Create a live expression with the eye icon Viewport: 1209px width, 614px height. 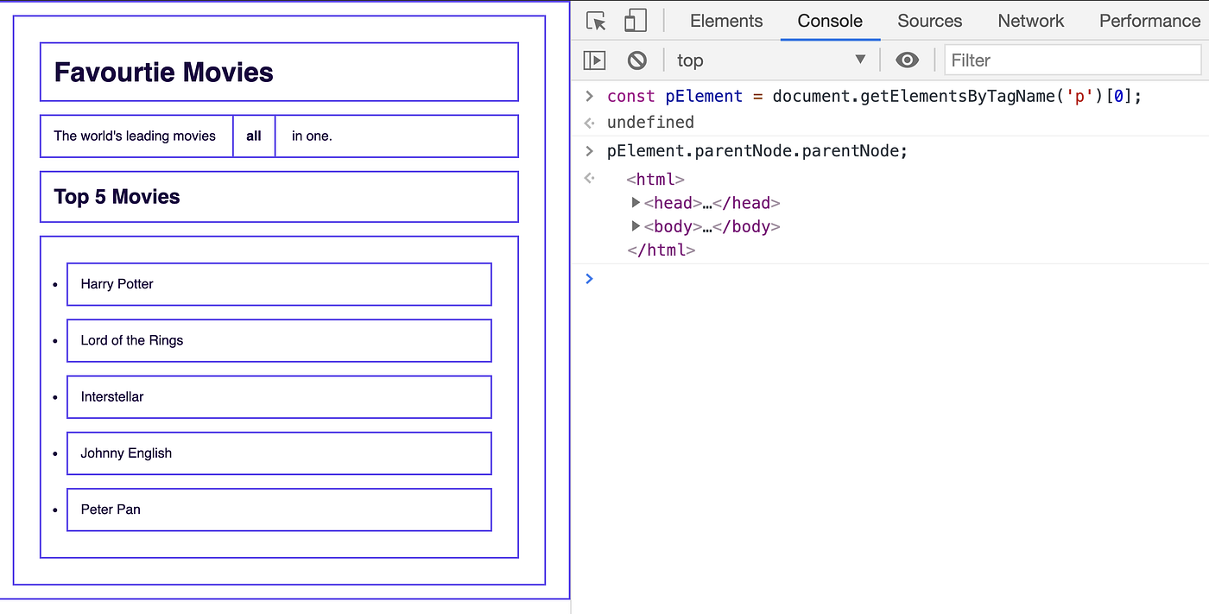[x=907, y=60]
